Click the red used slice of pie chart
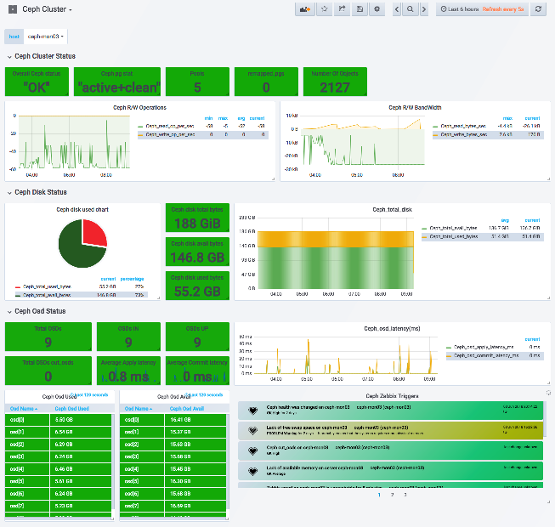 pos(94,233)
